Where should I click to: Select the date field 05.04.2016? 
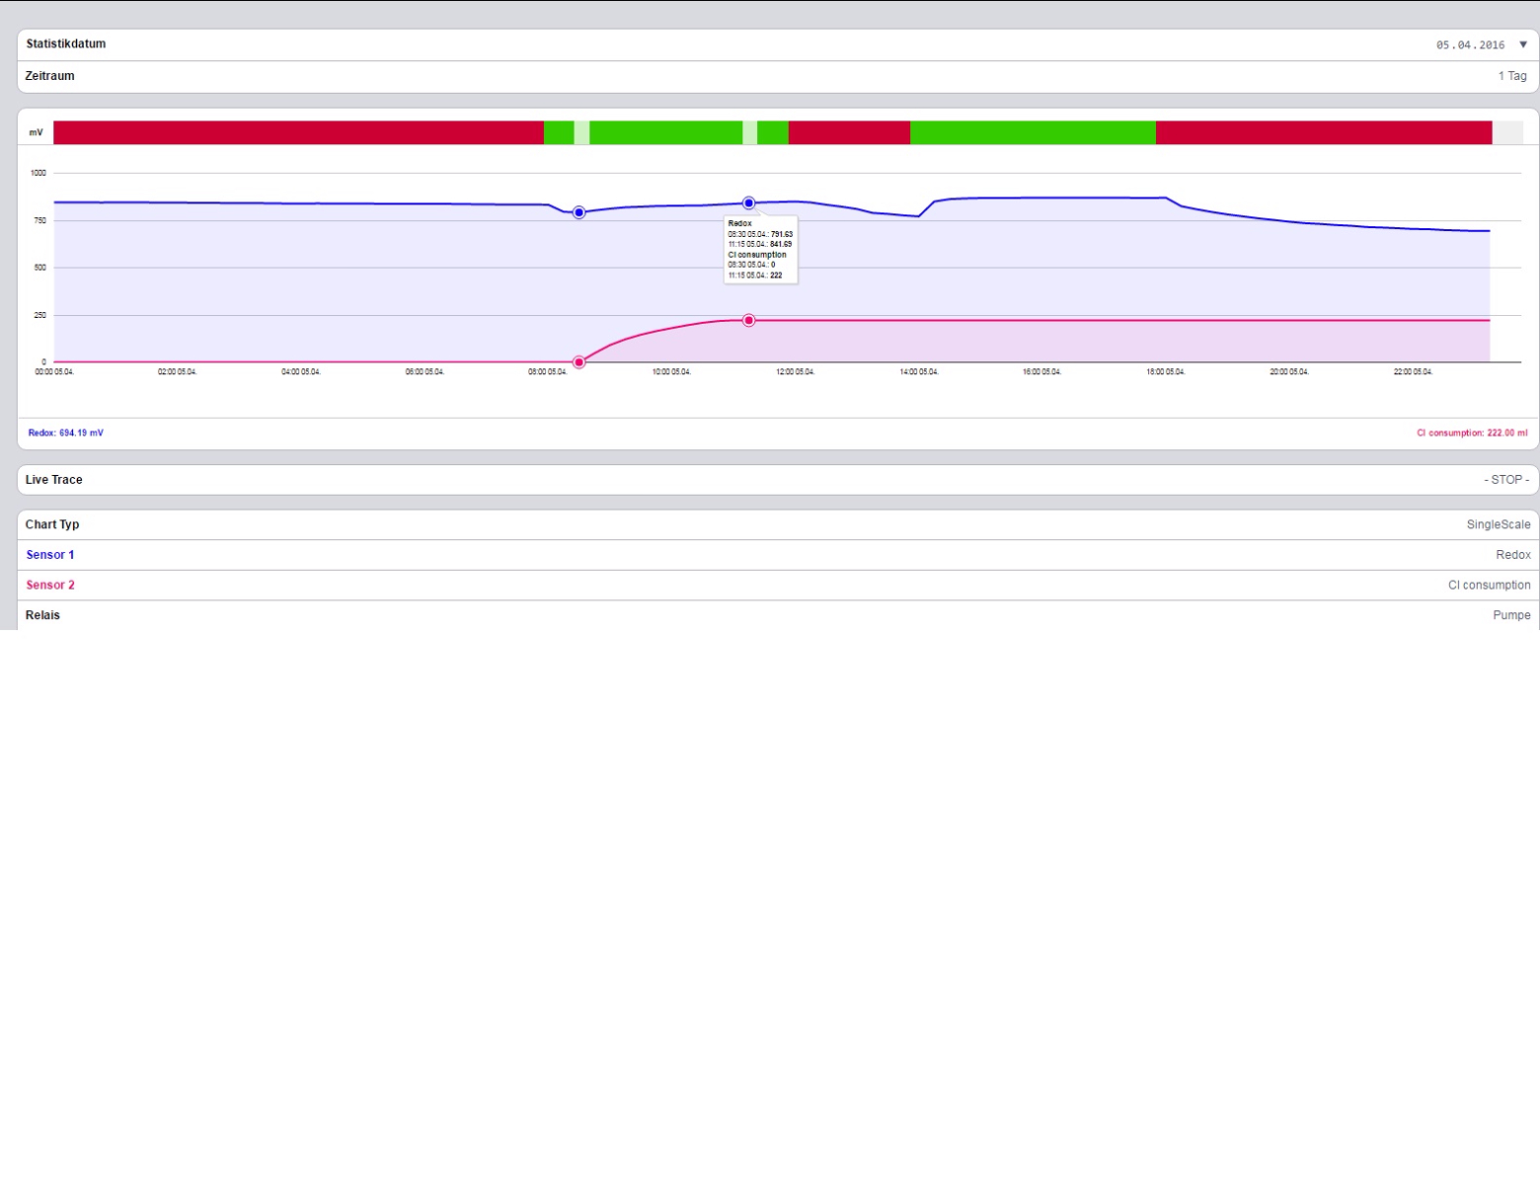pyautogui.click(x=1470, y=45)
